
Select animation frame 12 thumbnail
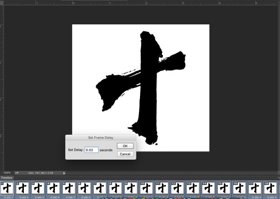[177, 188]
